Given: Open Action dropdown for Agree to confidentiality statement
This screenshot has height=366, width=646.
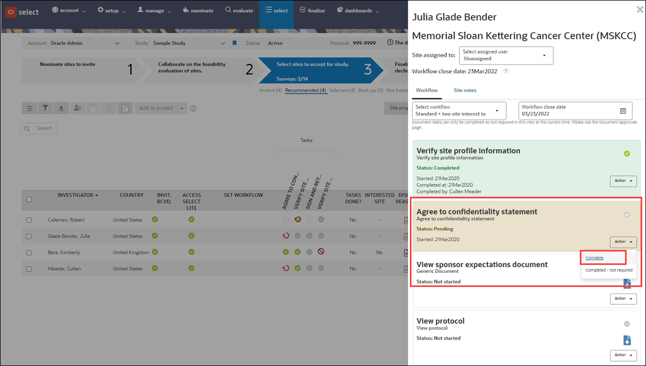Looking at the screenshot, I should click(623, 242).
